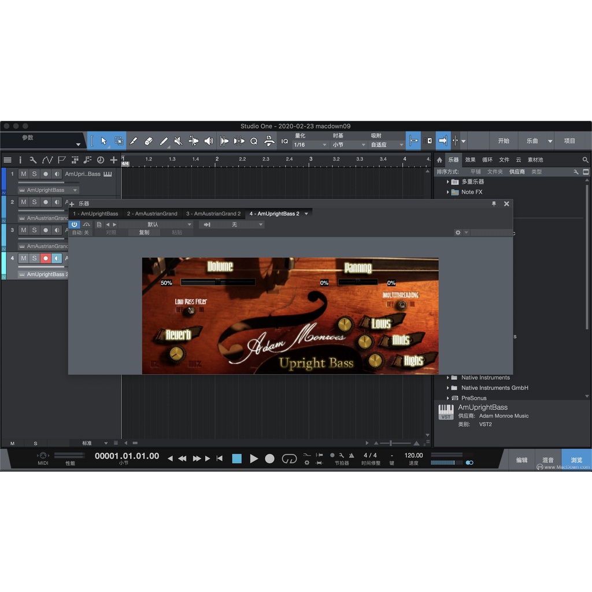Viewport: 592px width, 592px height.
Task: Click the Q quantize button
Action: [254, 141]
